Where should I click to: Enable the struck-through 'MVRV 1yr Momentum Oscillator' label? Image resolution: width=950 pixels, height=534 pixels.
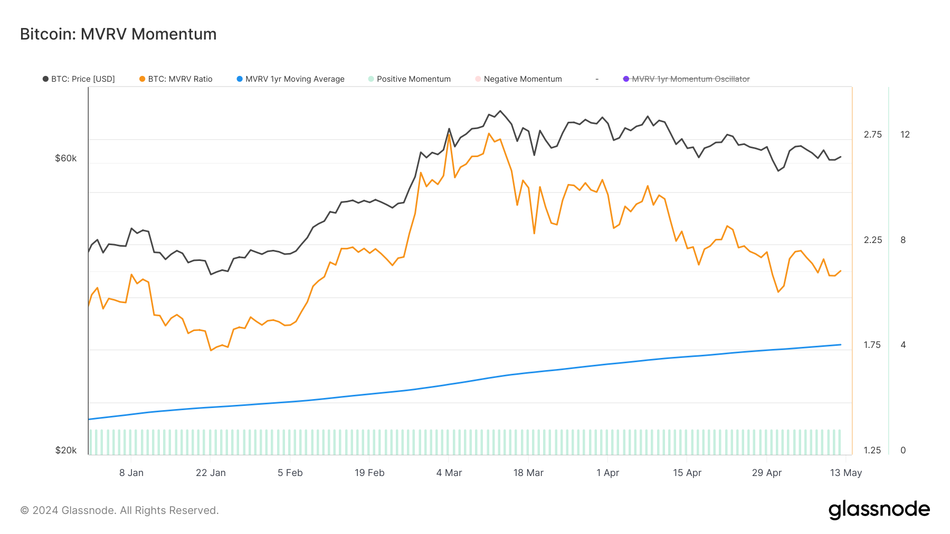coord(690,79)
